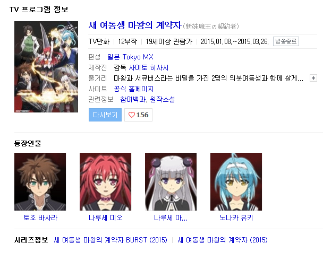Screen dimensions: 323x261
Task: Open the 나루세 미오 name link
Action: pyautogui.click(x=106, y=217)
